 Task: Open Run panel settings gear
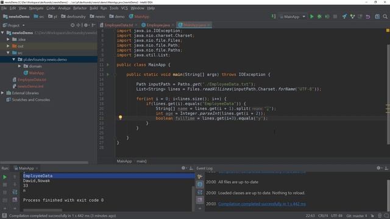coord(183,168)
